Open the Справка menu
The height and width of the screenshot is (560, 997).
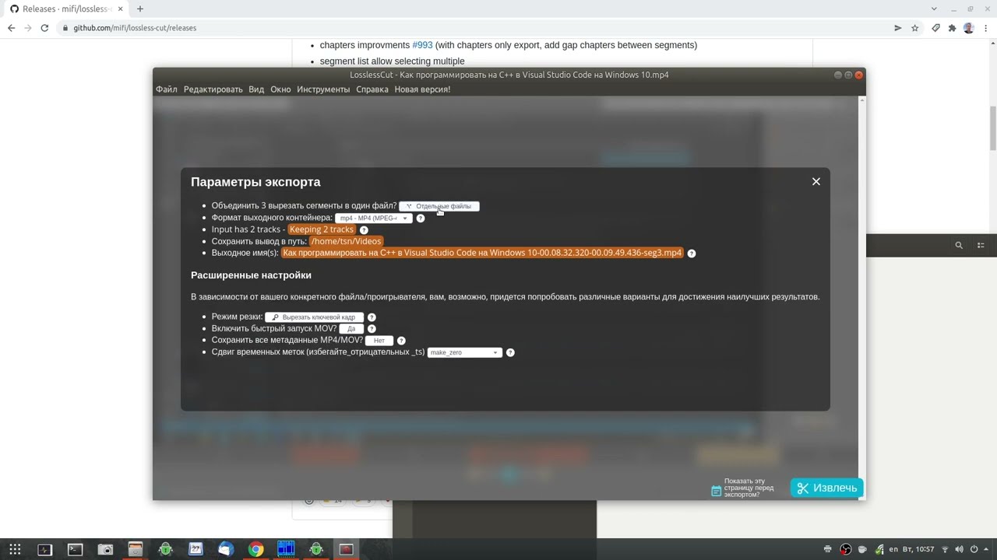tap(372, 89)
